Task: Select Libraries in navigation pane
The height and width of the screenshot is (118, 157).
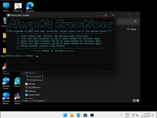Action: click(30, 84)
